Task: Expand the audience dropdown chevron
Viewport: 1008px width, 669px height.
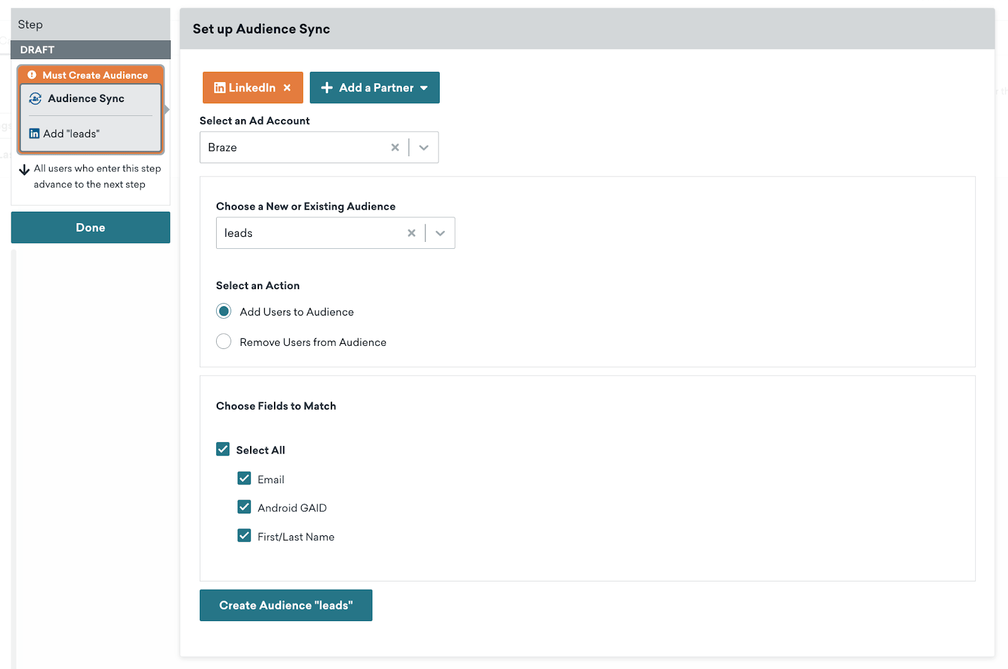Action: pos(440,233)
